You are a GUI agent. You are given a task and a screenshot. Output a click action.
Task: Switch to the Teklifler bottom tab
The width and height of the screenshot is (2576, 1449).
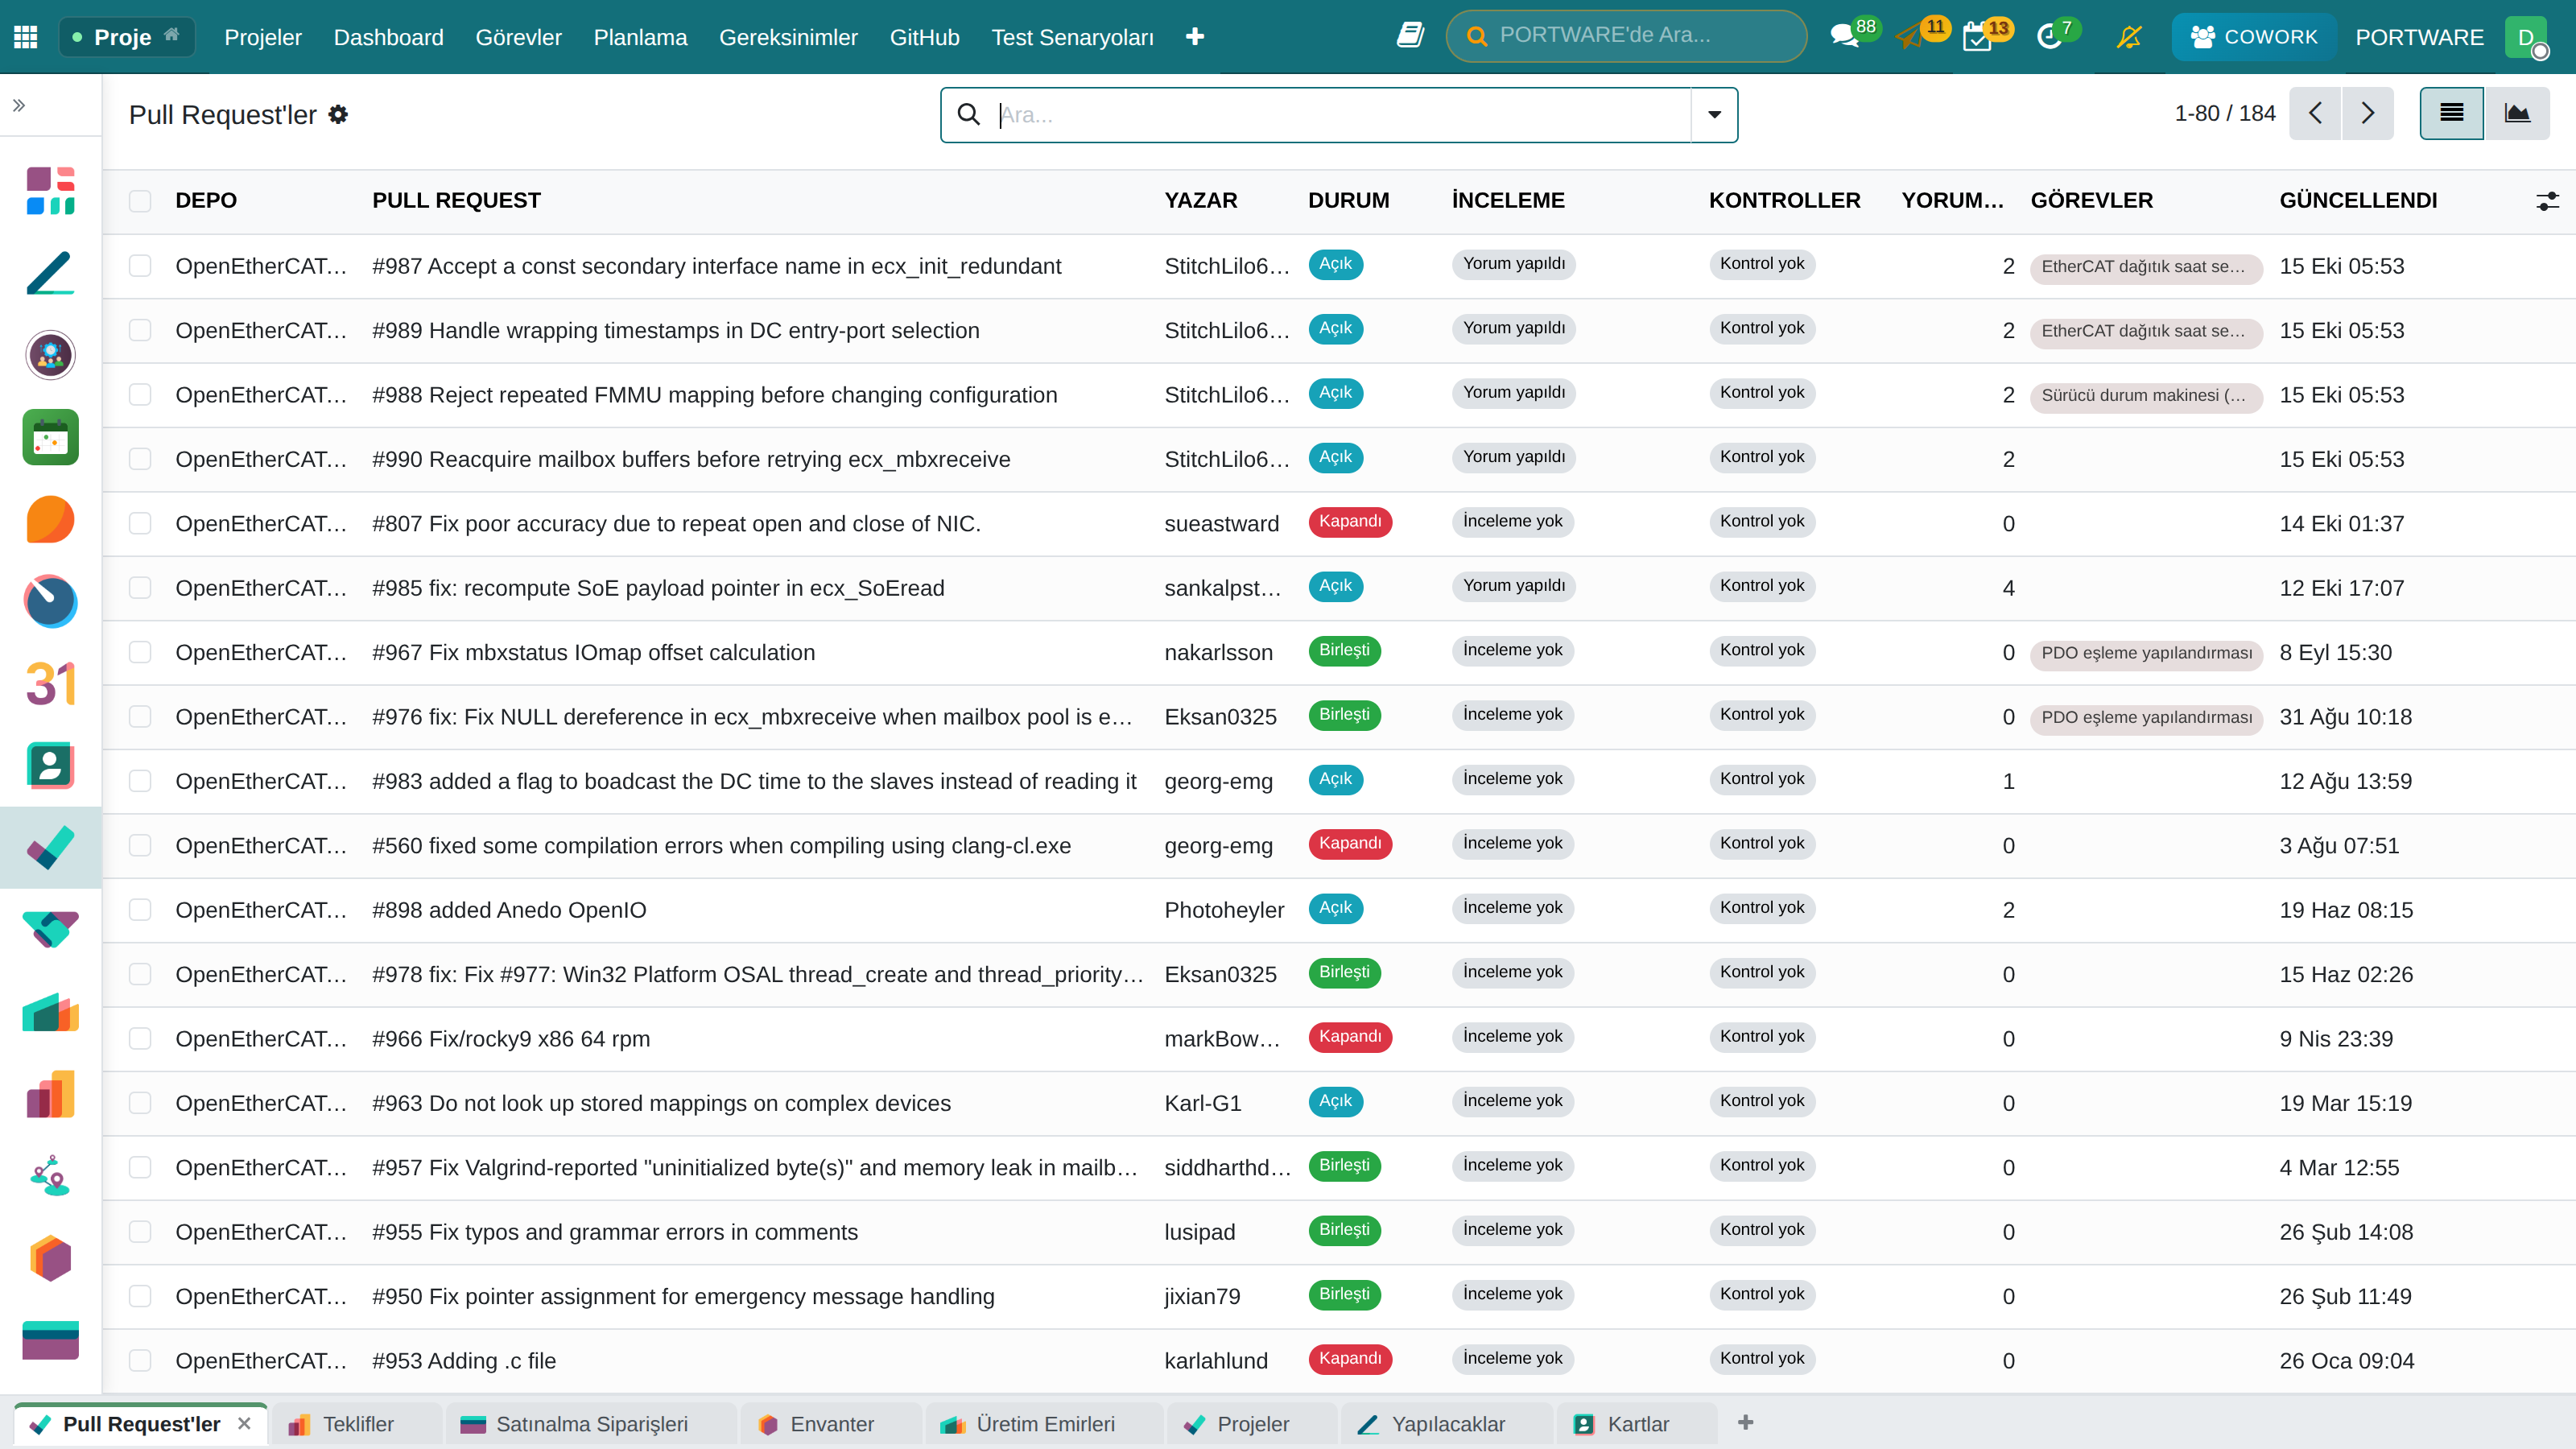click(356, 1423)
